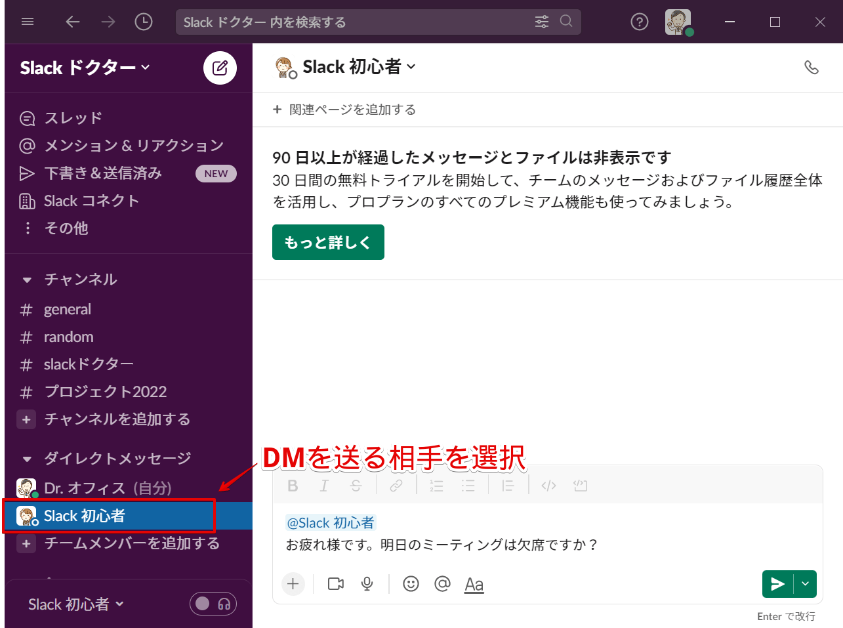Open Slack ドクター workspace menu
The image size is (843, 628).
tap(85, 68)
